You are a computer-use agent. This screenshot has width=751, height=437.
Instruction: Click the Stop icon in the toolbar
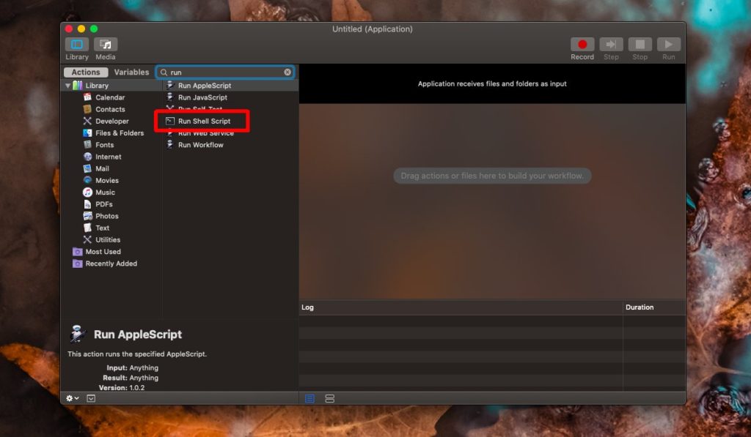(x=640, y=43)
